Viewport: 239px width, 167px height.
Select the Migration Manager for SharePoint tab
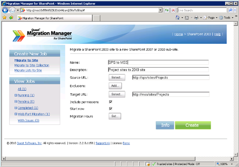coord(55,18)
